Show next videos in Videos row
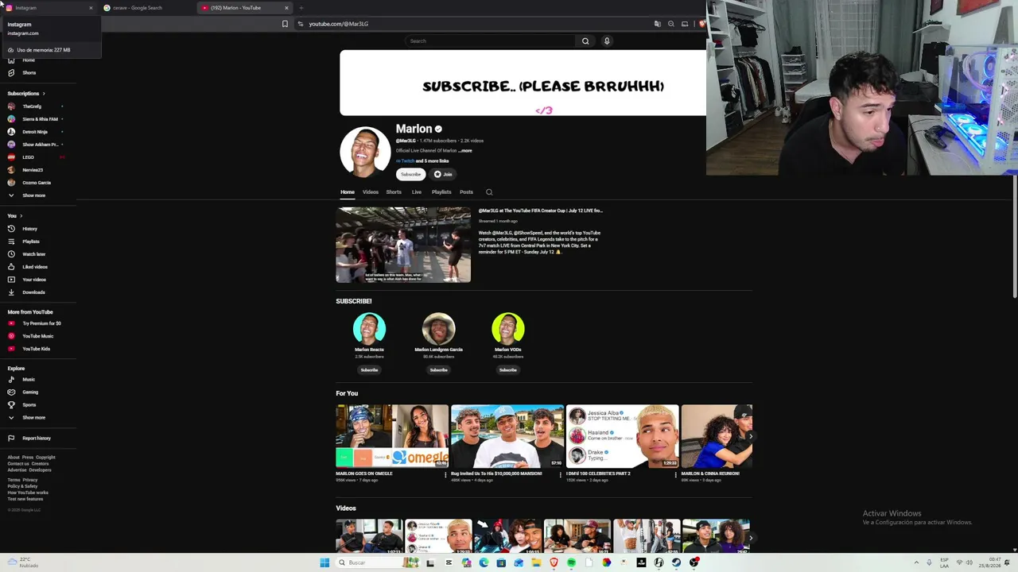 [x=750, y=538]
